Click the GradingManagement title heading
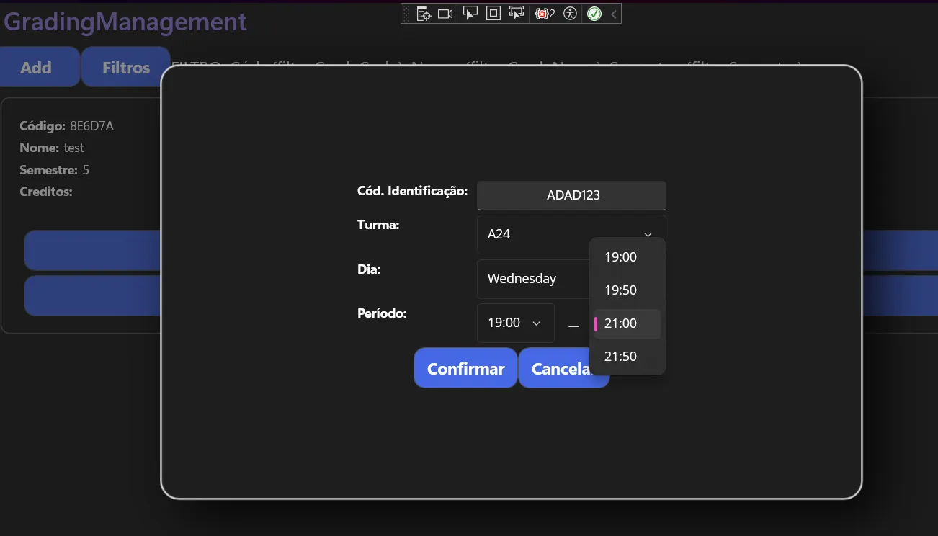 [x=124, y=22]
